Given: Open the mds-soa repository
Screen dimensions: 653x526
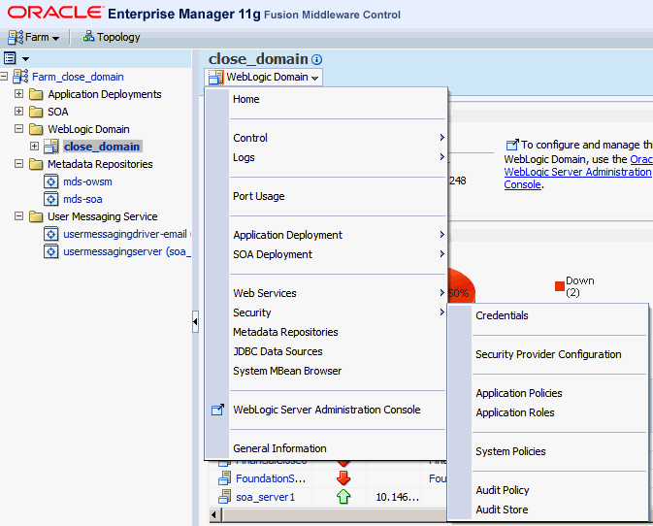Looking at the screenshot, I should click(82, 199).
